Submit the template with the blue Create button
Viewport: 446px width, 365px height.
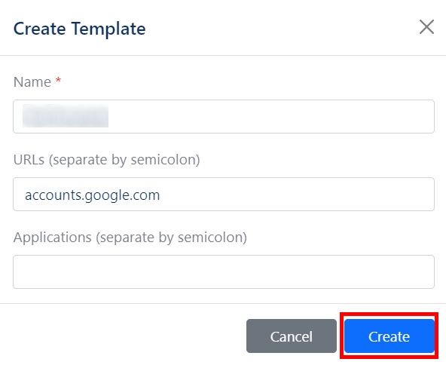click(x=389, y=336)
